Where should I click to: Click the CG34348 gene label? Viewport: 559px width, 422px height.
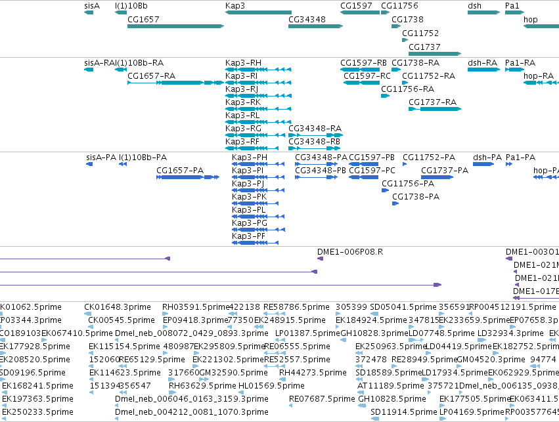click(307, 20)
